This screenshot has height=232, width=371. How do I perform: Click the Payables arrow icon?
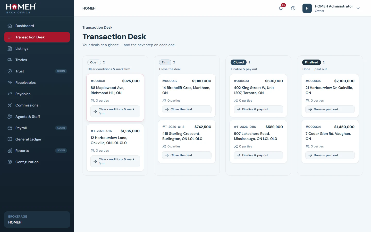coord(10,94)
